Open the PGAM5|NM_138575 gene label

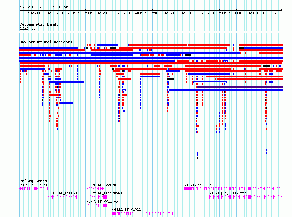point(101,185)
